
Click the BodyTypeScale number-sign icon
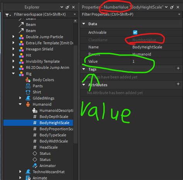35,135
